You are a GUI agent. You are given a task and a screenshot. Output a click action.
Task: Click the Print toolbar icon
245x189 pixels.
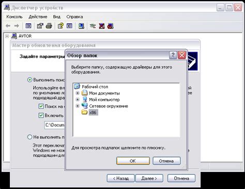pyautogui.click(x=49, y=26)
